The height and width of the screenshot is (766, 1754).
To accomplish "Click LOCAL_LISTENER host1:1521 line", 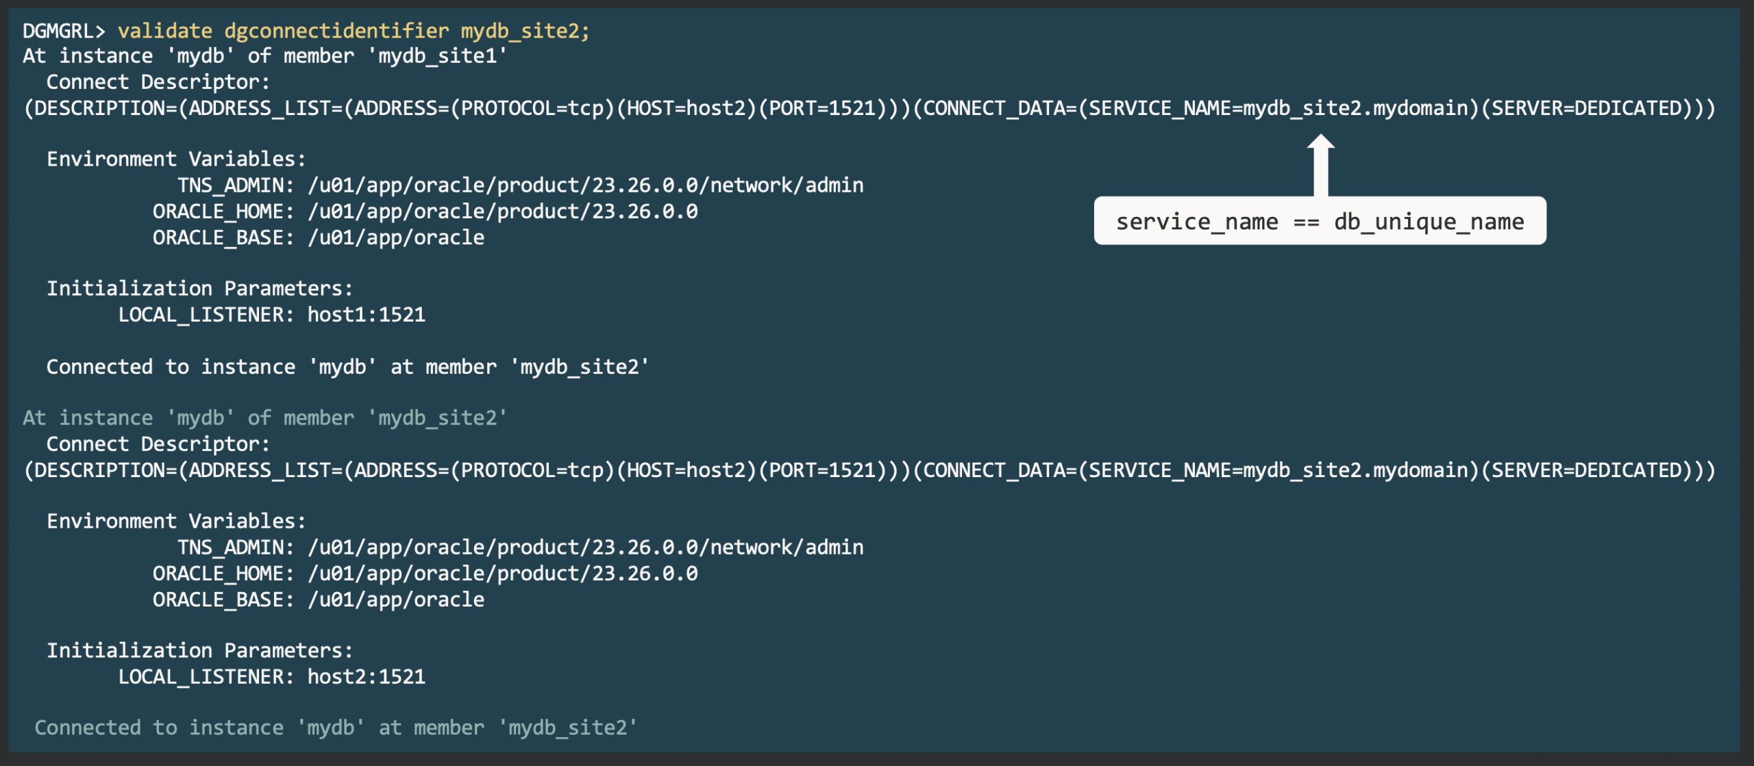I will click(x=271, y=315).
